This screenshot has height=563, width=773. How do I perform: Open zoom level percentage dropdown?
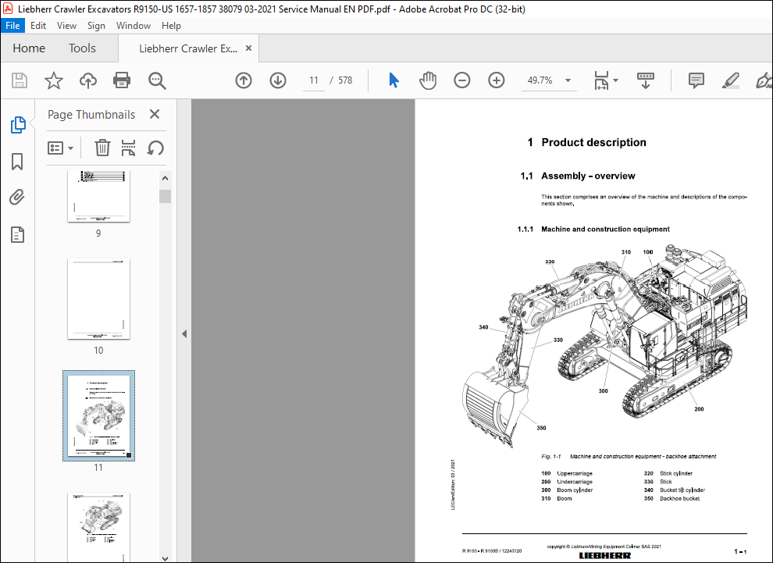(x=568, y=80)
